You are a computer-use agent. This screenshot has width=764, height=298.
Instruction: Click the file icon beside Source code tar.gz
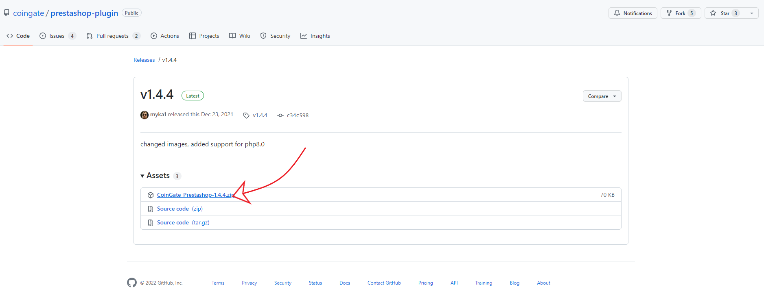(151, 223)
